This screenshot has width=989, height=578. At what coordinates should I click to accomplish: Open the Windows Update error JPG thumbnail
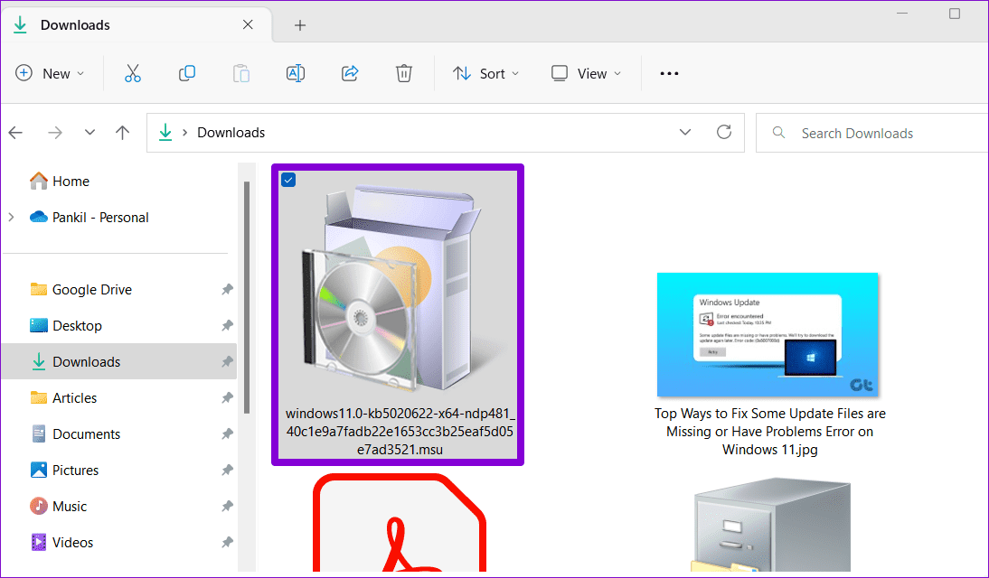pos(768,334)
